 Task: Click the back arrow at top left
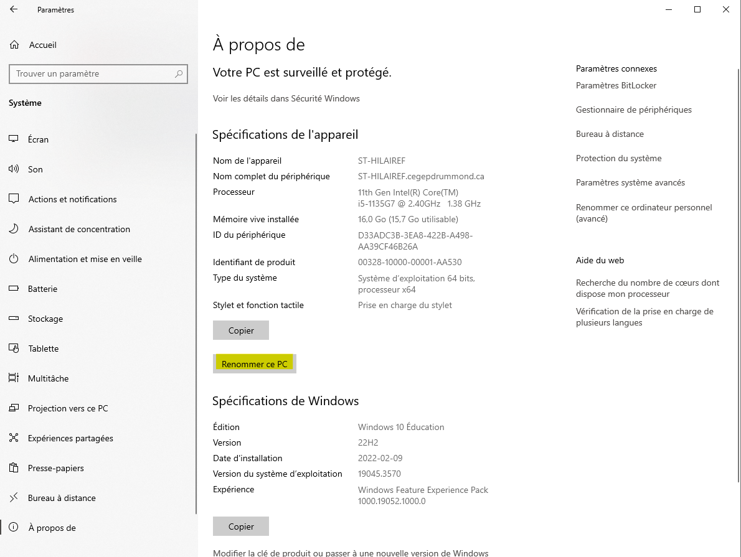12,9
